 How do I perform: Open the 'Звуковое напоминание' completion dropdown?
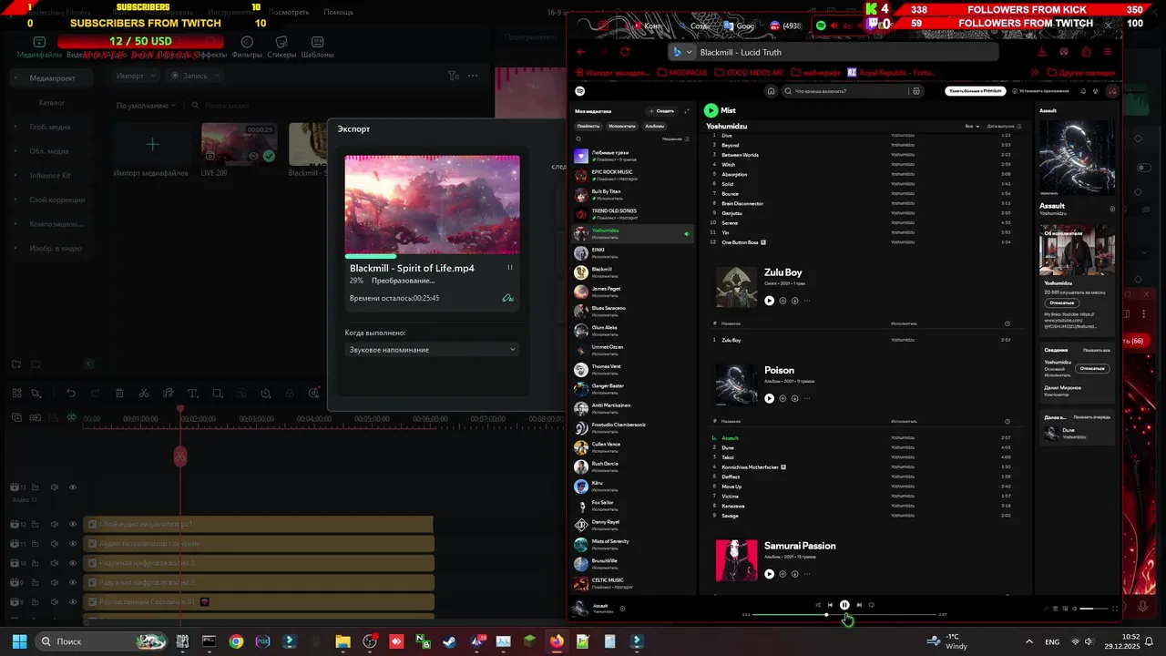click(x=433, y=350)
